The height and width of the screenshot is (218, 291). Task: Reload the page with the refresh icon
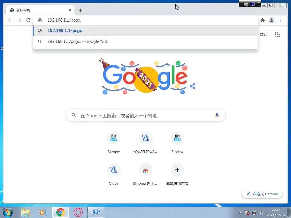point(28,20)
